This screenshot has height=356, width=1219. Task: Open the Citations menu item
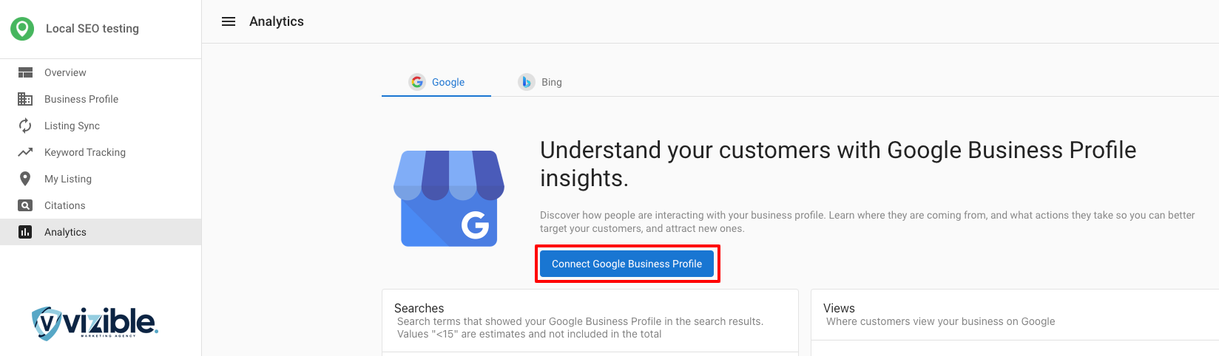(x=65, y=205)
